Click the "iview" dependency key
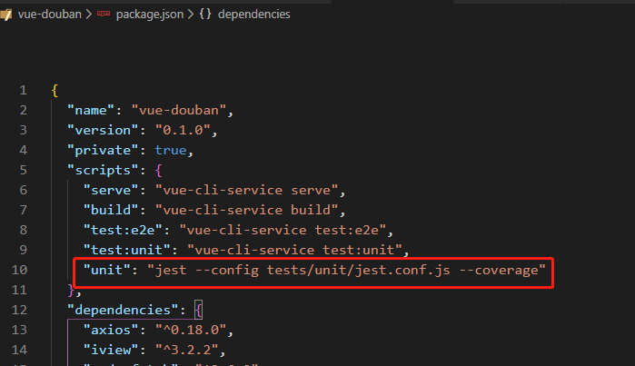This screenshot has width=635, height=366. click(x=111, y=350)
